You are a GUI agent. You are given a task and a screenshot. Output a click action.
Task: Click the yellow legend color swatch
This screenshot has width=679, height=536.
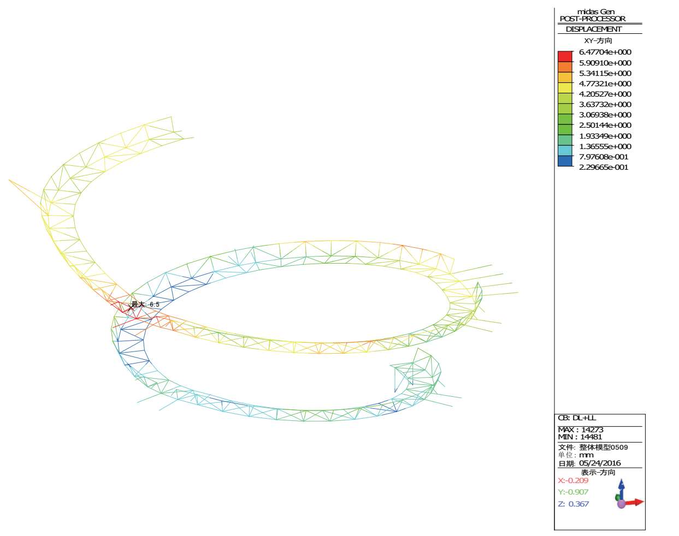tap(565, 88)
